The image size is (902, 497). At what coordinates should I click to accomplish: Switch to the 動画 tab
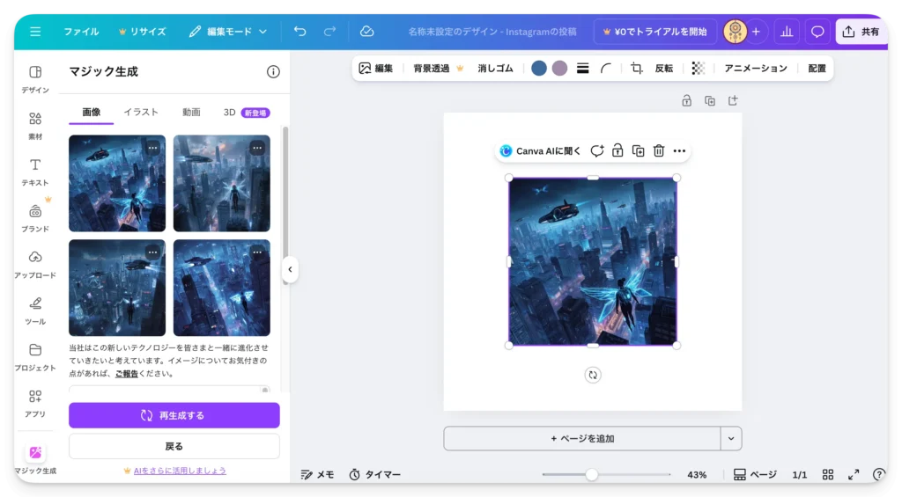point(191,112)
